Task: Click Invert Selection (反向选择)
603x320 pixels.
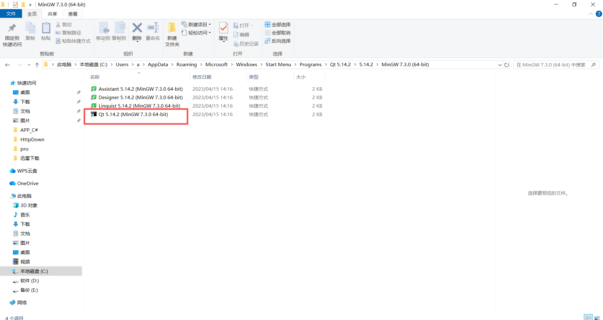Action: coord(278,41)
